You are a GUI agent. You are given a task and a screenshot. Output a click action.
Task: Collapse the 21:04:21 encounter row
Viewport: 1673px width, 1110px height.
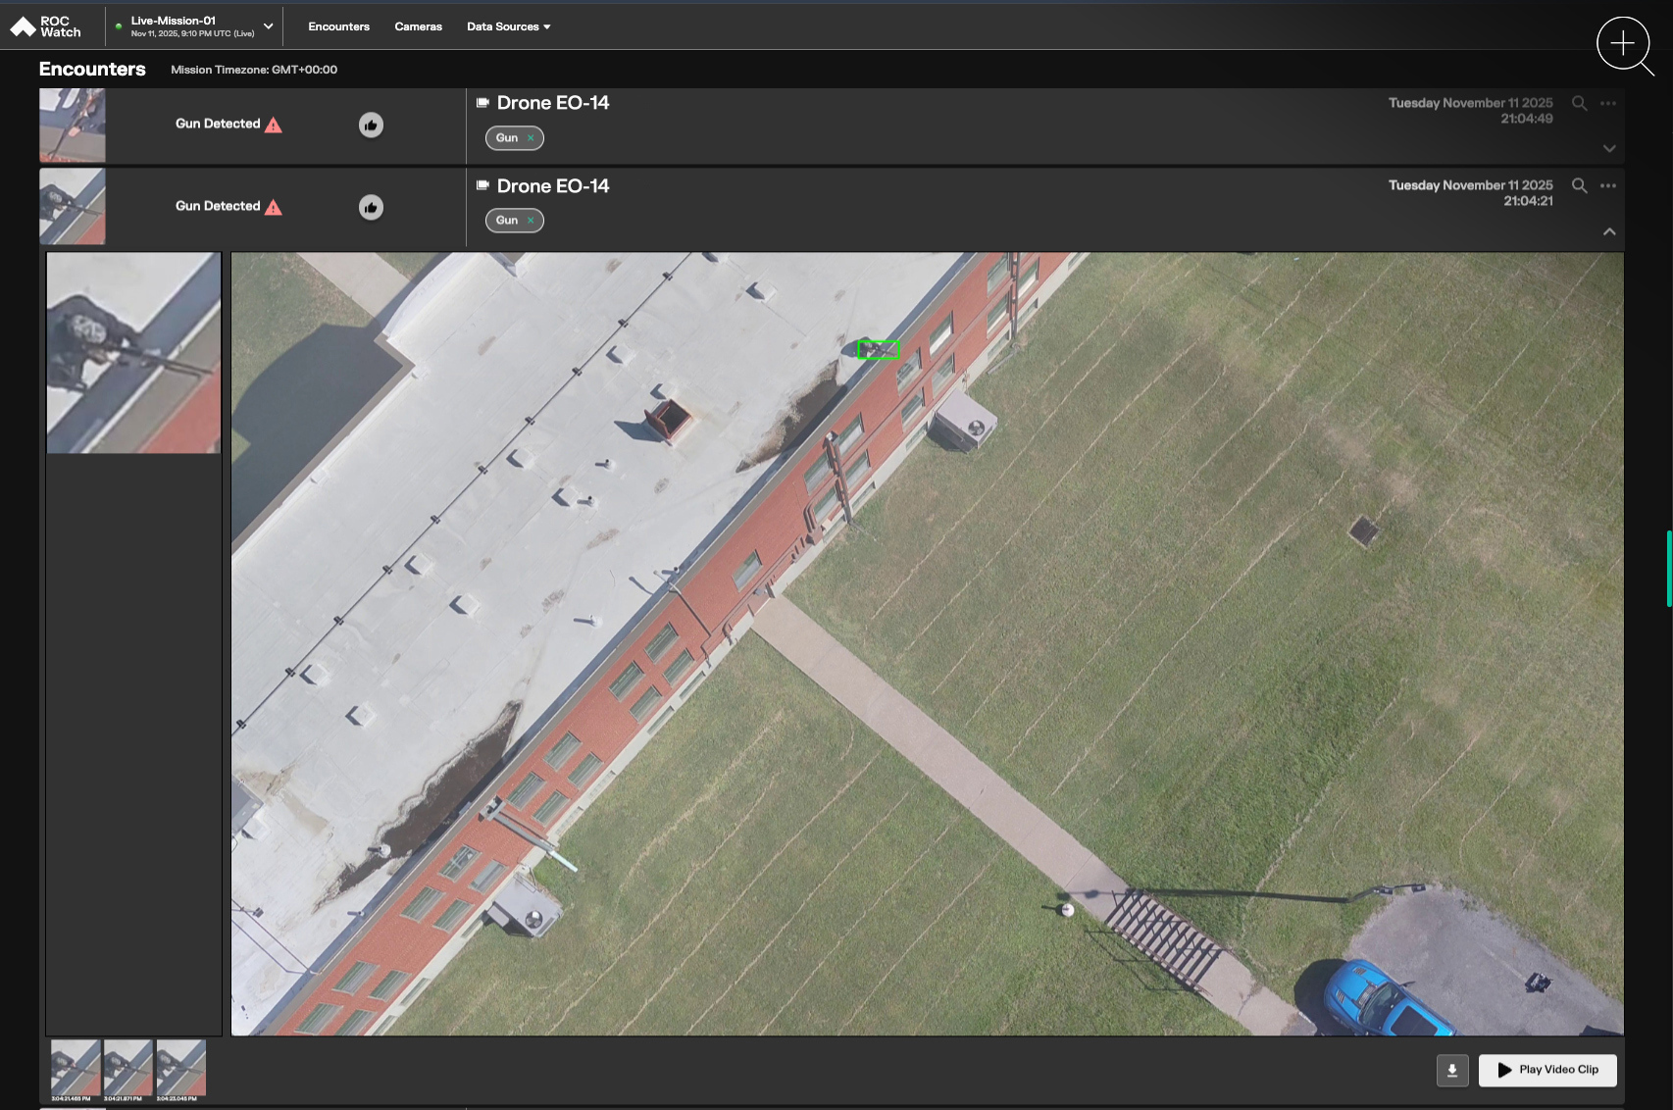(x=1609, y=231)
